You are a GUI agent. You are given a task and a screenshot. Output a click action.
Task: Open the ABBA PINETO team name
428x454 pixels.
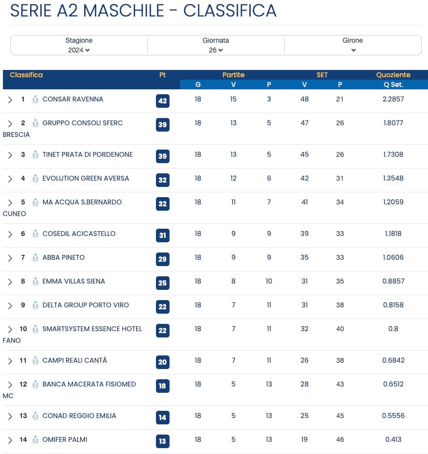(x=64, y=257)
